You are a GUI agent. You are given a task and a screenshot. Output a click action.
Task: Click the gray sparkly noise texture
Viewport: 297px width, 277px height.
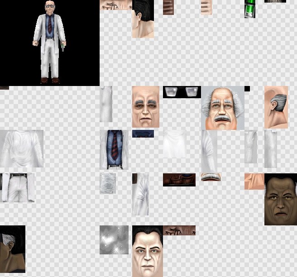click(114, 240)
